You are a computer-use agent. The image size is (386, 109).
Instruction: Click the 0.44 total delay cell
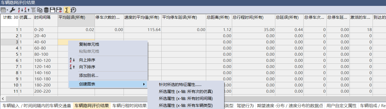289,30
